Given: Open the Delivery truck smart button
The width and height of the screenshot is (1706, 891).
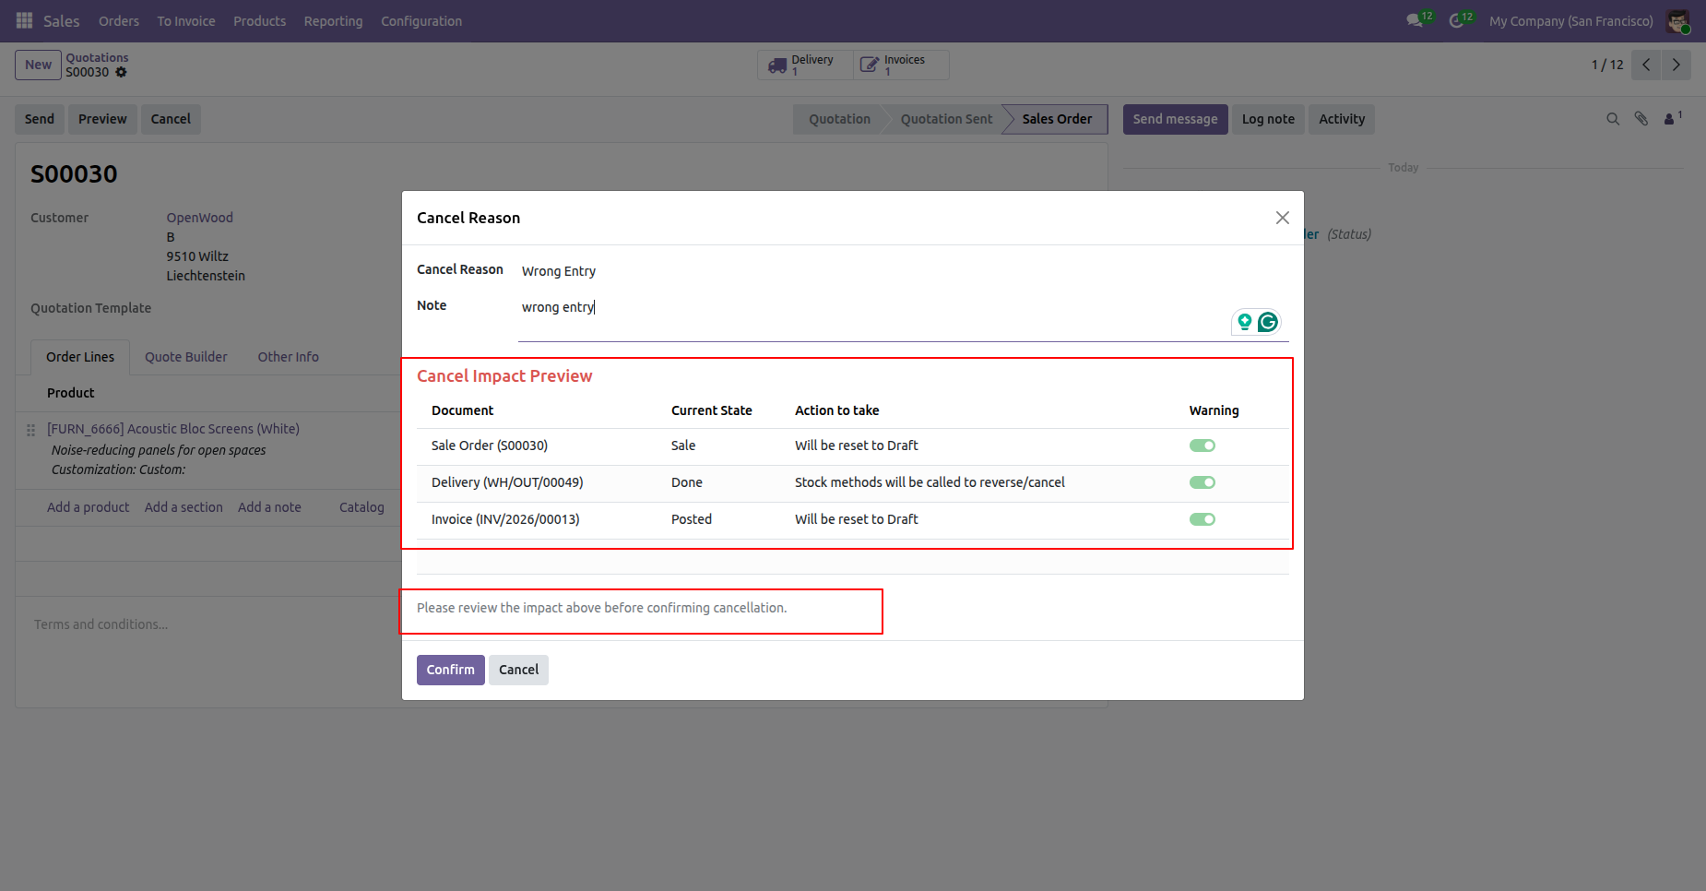Looking at the screenshot, I should coord(805,65).
